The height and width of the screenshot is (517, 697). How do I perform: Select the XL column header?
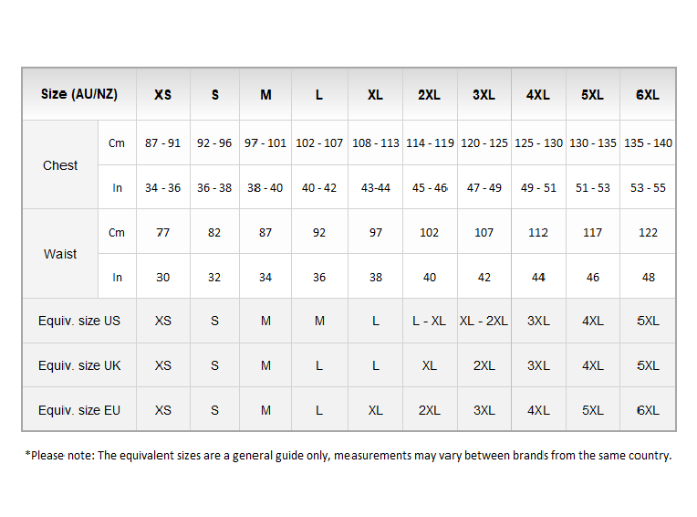pyautogui.click(x=375, y=95)
